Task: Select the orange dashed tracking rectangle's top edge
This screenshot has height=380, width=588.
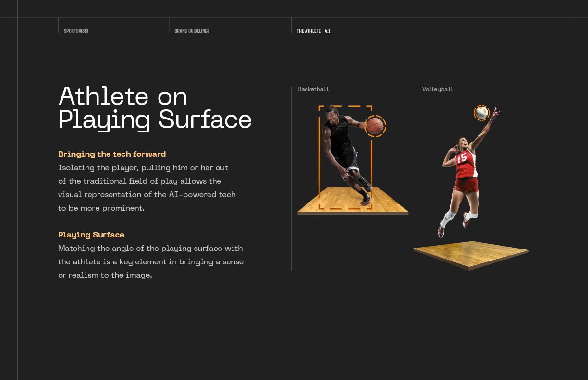Action: (346, 106)
